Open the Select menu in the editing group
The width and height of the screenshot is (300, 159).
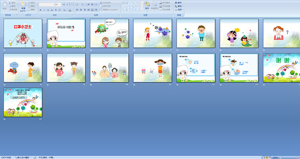(x=179, y=9)
